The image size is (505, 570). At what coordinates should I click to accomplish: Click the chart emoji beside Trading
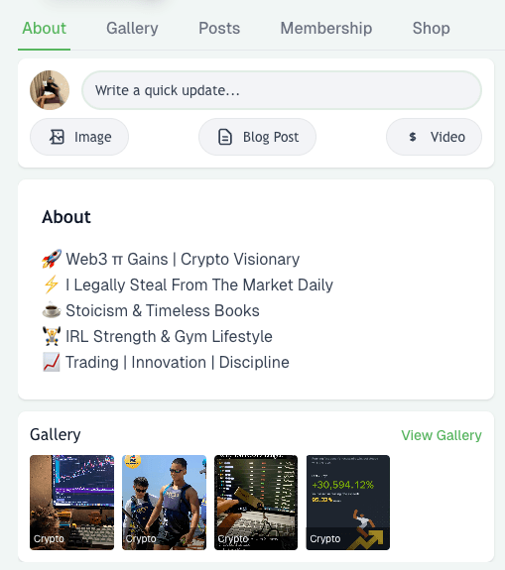pyautogui.click(x=52, y=362)
